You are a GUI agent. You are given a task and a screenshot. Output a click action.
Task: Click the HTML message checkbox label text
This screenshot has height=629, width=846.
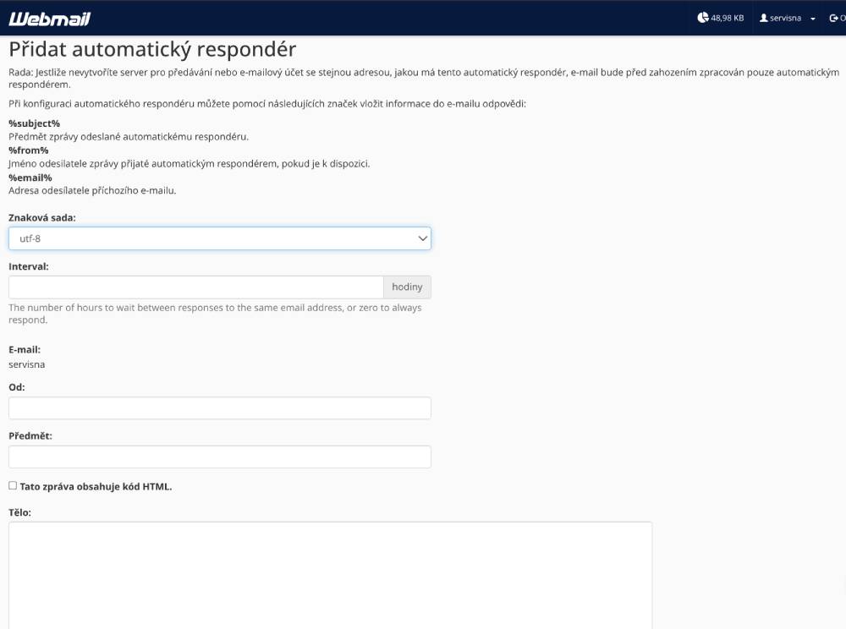(96, 486)
